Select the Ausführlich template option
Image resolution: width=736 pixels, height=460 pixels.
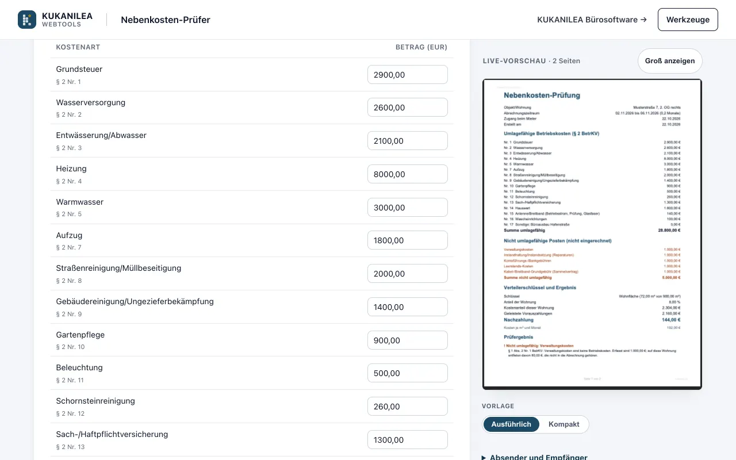point(511,424)
